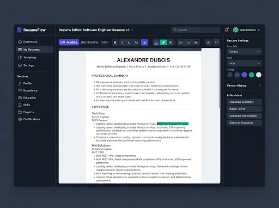279x208 pixels.
Task: Select the green color swatch
Action: click(251, 75)
